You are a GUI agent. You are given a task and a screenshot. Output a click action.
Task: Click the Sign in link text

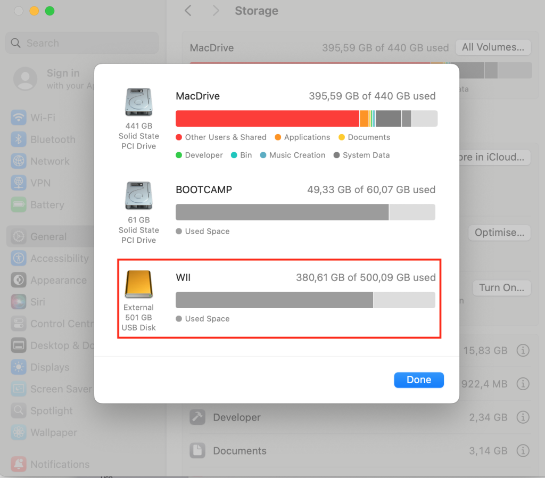(x=63, y=73)
